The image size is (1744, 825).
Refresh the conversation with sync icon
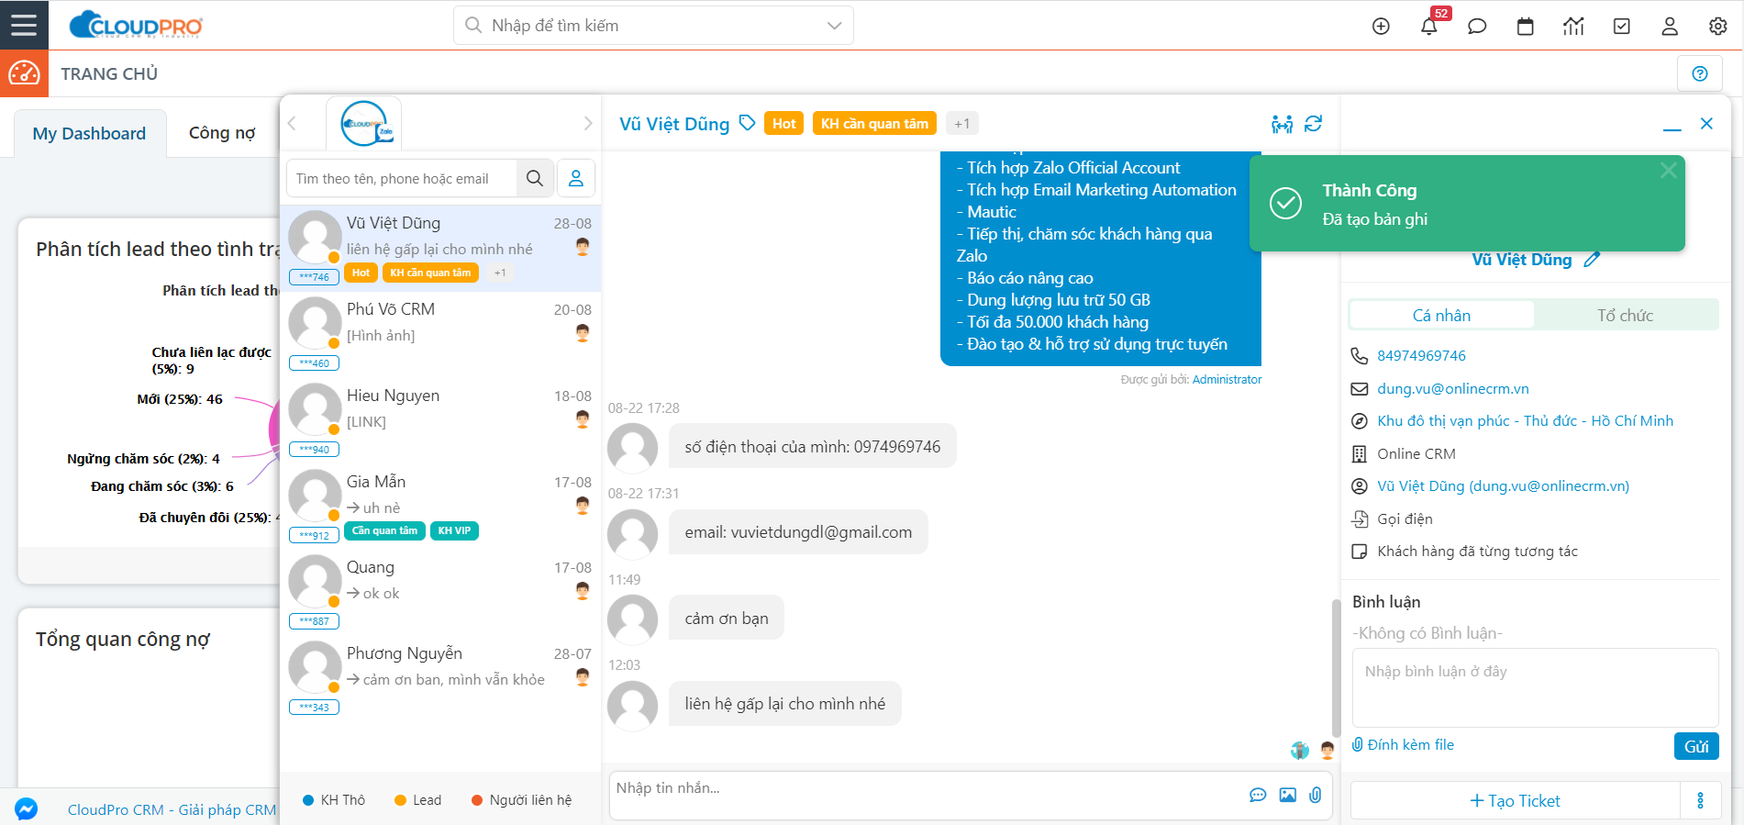point(1314,123)
